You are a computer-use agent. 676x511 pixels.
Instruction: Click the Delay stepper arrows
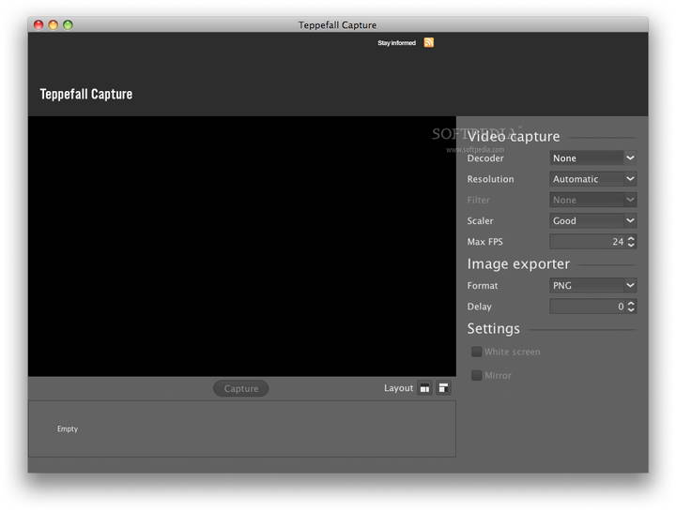631,307
